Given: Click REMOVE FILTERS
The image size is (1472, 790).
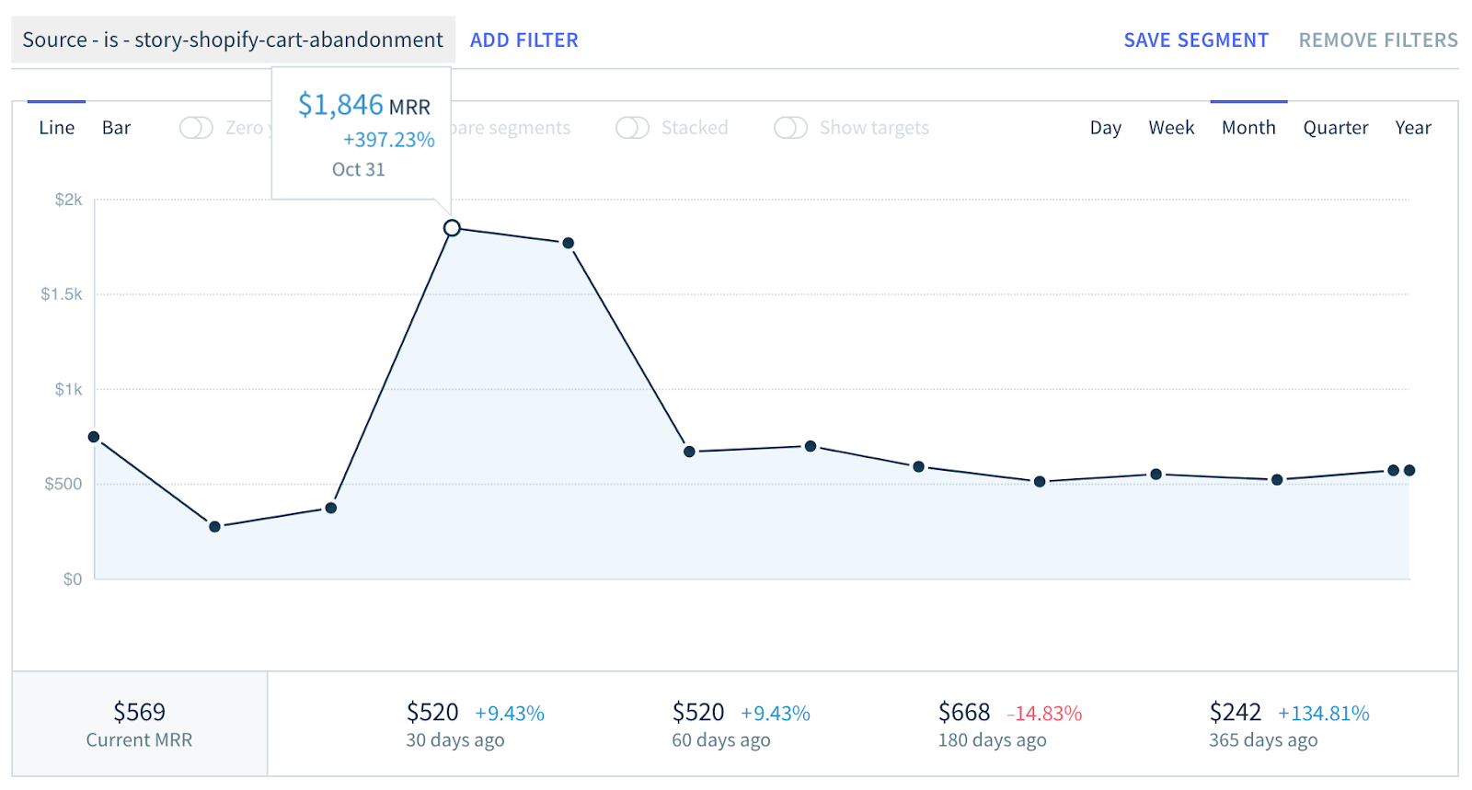Looking at the screenshot, I should [x=1377, y=40].
